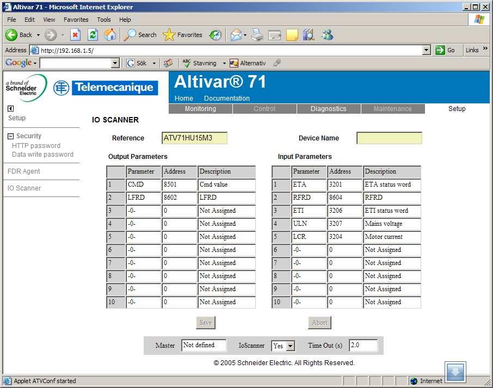
Task: Click the output CMD parameter cell
Action: tap(143, 184)
